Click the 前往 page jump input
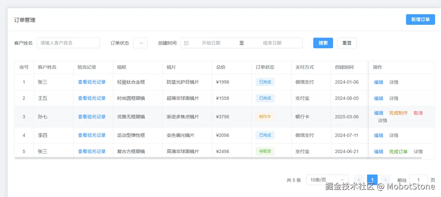 [418, 179]
